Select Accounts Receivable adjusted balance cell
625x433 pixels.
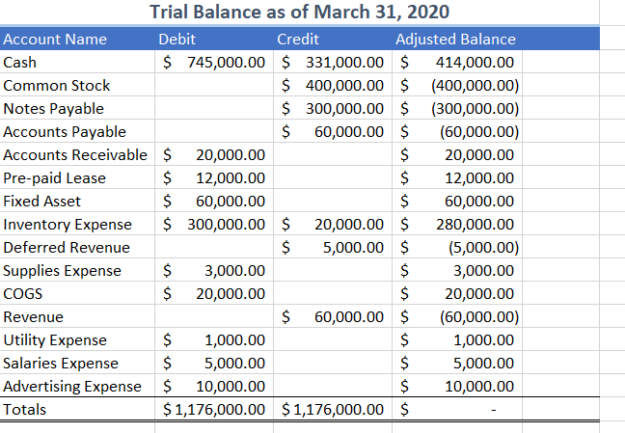457,154
